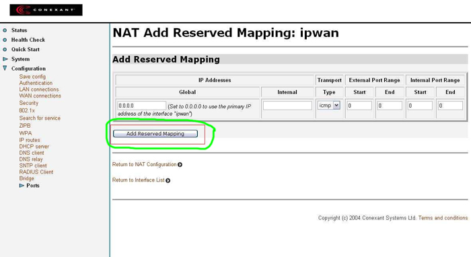The image size is (471, 257).
Task: Open Save config in the sidebar
Action: 32,77
